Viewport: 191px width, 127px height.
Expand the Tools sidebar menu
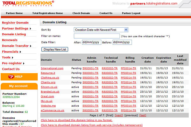click(8, 57)
